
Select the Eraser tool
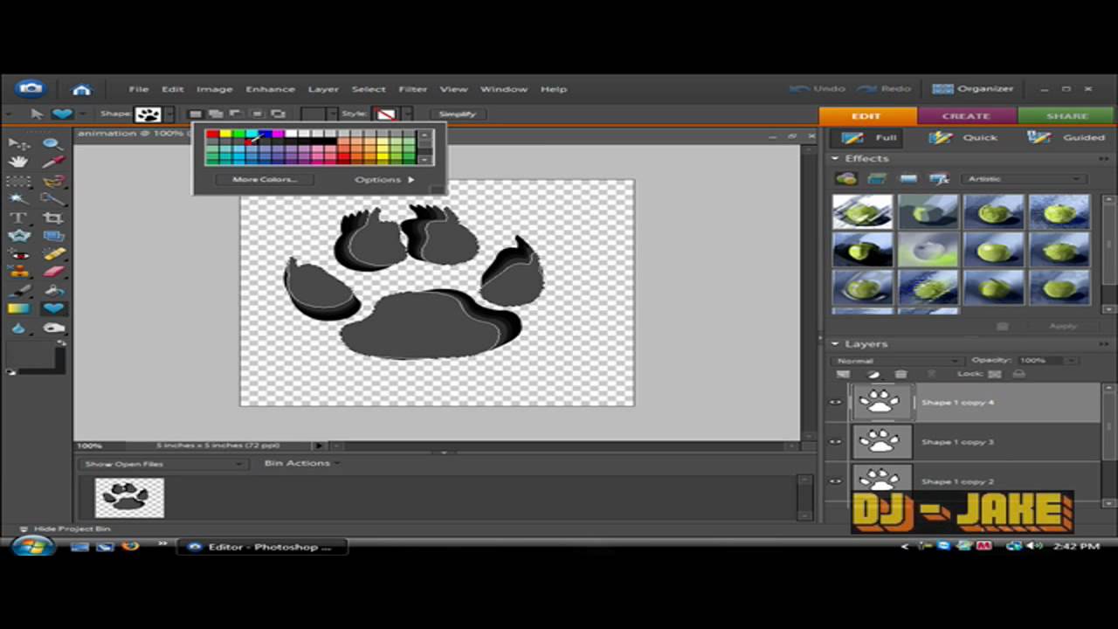click(x=53, y=273)
